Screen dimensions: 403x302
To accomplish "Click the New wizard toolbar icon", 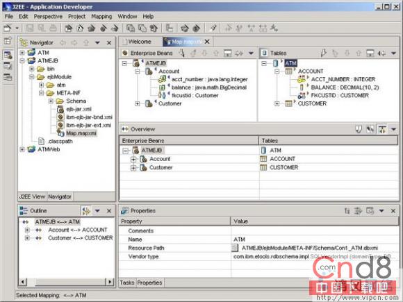I will coord(8,28).
